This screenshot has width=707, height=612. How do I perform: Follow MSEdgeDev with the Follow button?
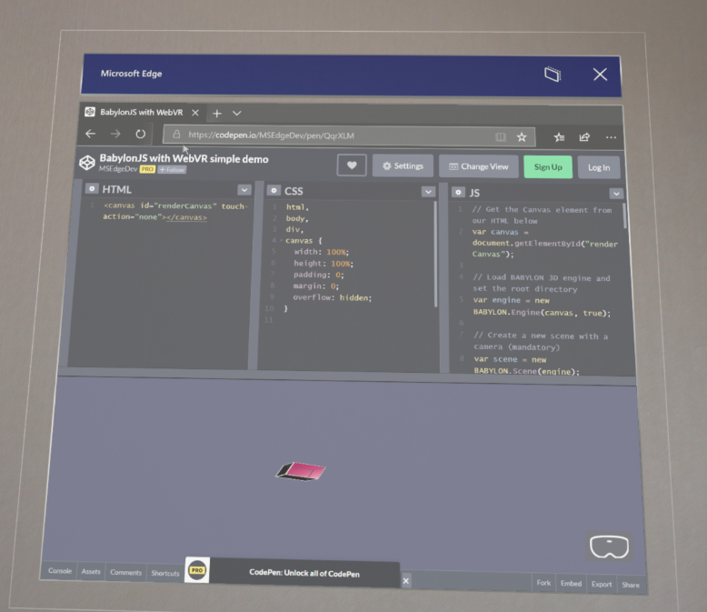click(172, 170)
